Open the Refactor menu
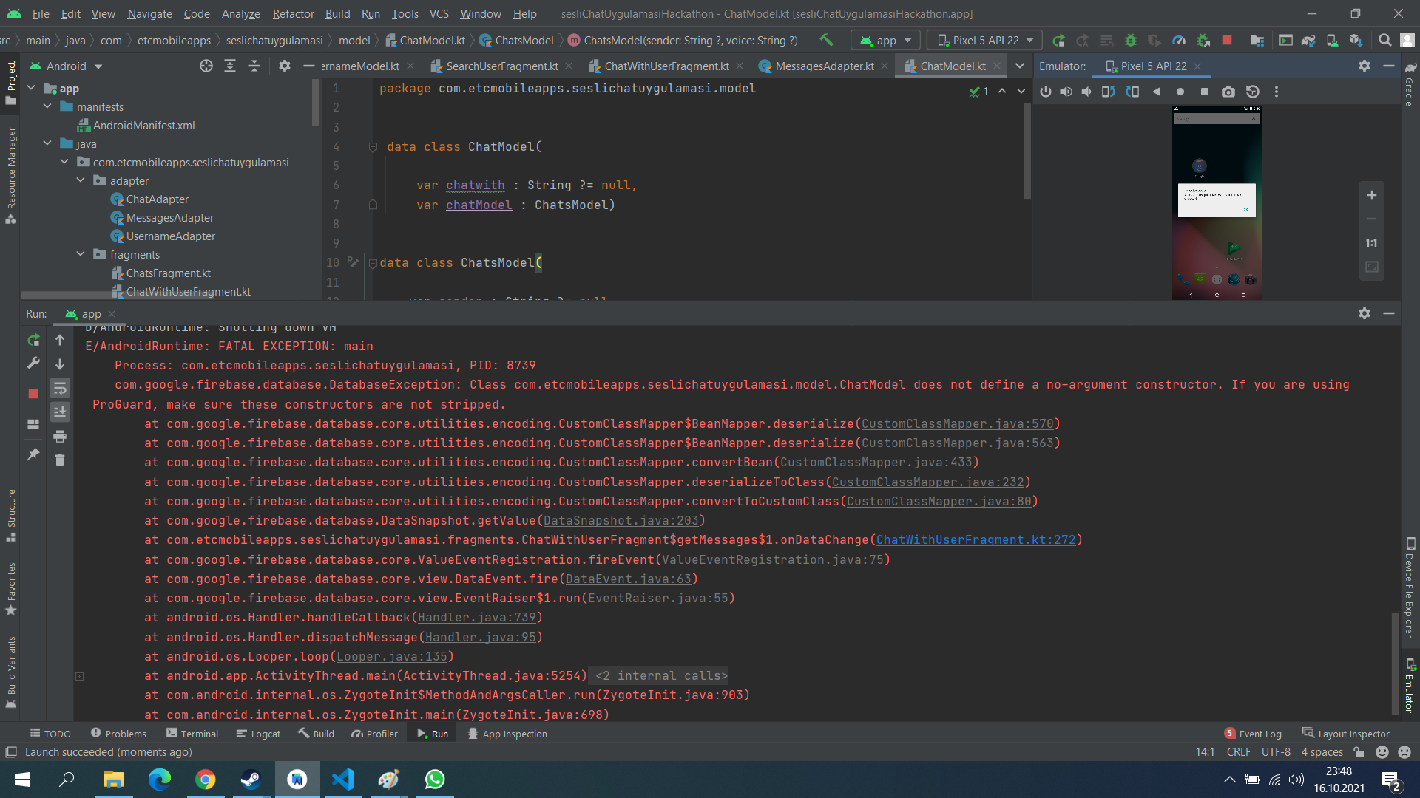1420x798 pixels. (x=293, y=13)
